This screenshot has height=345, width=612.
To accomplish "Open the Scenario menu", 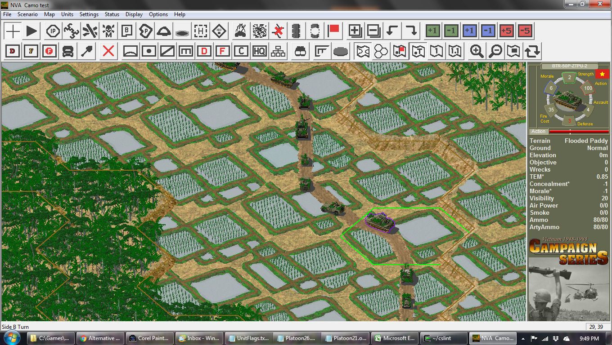I will point(27,14).
